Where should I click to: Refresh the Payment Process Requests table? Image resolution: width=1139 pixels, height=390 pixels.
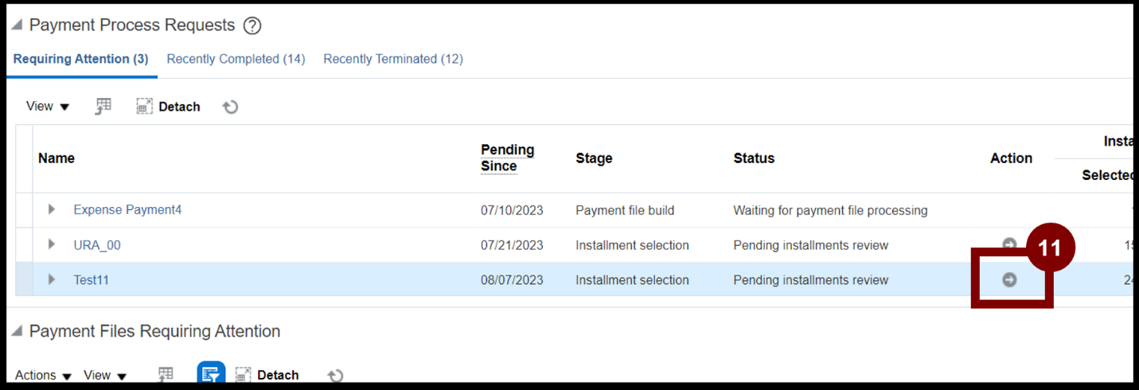tap(230, 107)
